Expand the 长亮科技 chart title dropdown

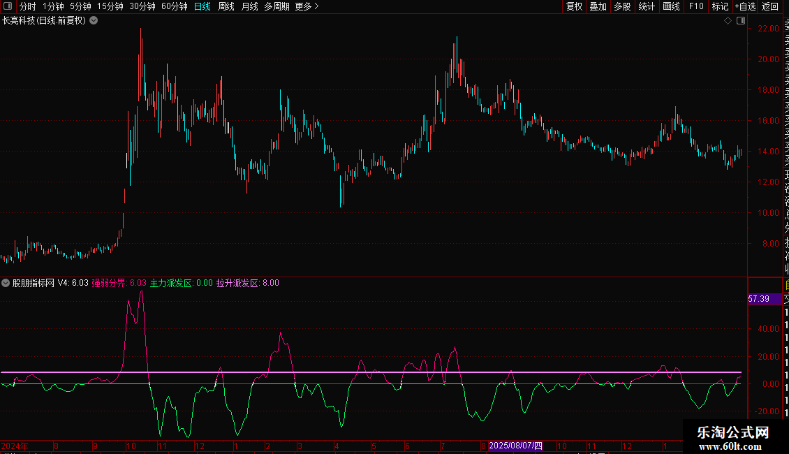coord(94,21)
